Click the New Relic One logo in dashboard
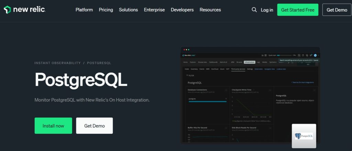The image size is (352, 151). [189, 55]
